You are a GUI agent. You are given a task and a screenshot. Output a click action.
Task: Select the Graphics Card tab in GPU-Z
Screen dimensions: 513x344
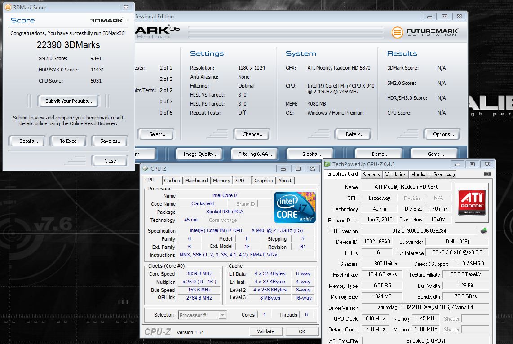pos(343,174)
